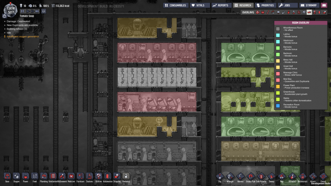331x186 pixels.
Task: Open the Automation build category
Action: (x=107, y=176)
